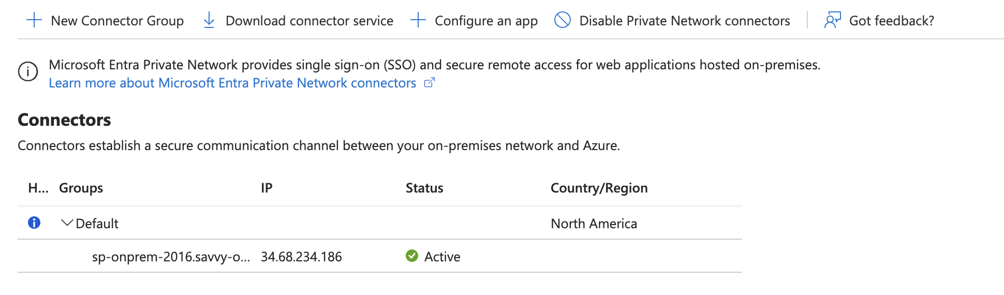This screenshot has height=295, width=1004.
Task: Collapse the Default connector group chevron
Action: tap(67, 223)
